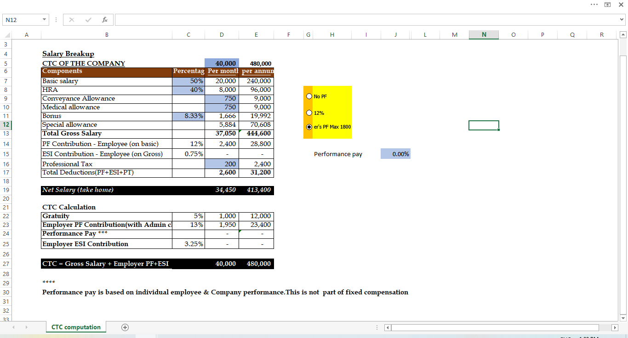Click the Cancel (X) icon in formula bar
This screenshot has height=338, width=628.
point(72,19)
